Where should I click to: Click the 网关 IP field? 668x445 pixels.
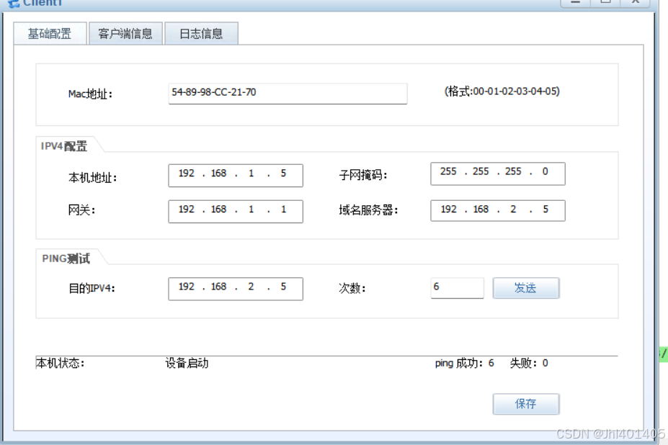(236, 211)
